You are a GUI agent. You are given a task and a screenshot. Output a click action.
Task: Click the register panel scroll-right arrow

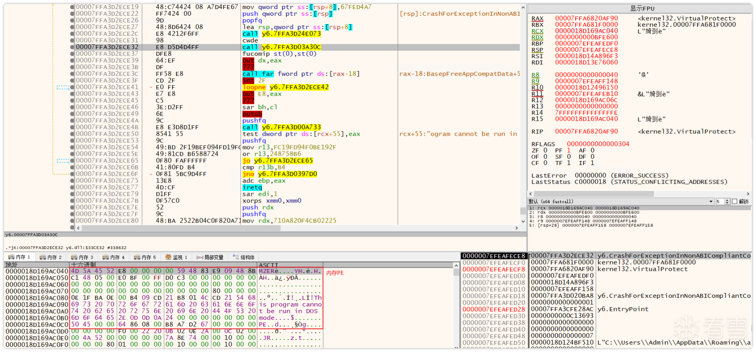tap(748, 194)
